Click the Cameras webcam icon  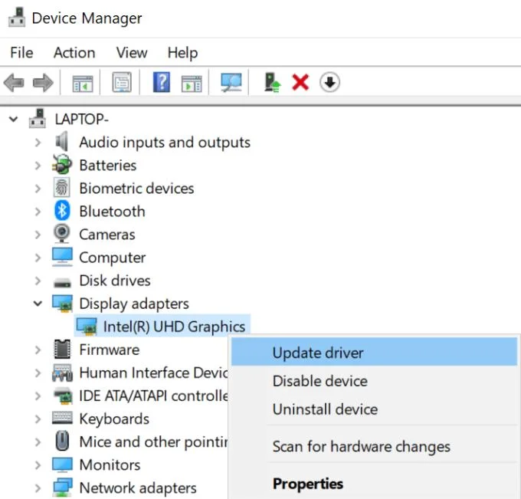tap(62, 233)
